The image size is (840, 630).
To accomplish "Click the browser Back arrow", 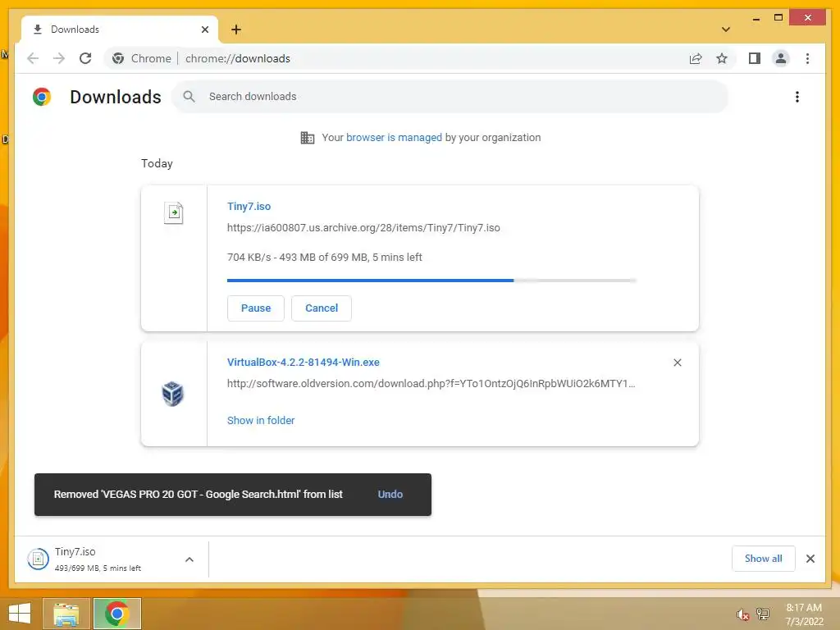I will point(33,58).
